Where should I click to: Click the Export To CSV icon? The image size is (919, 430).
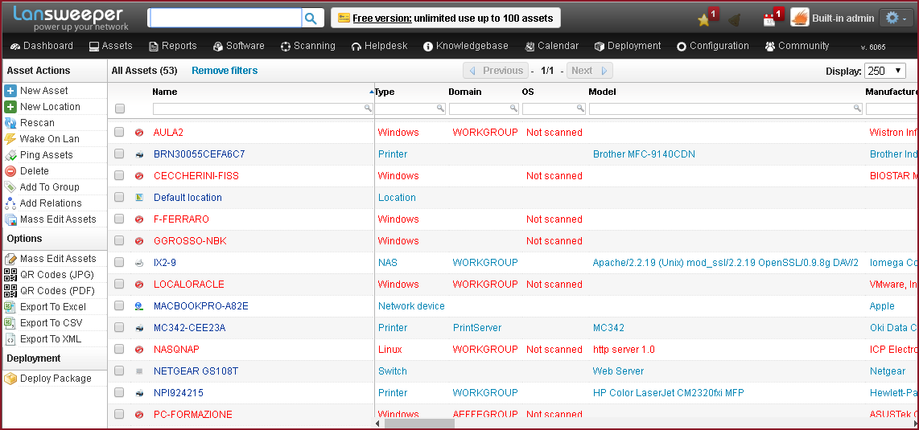click(10, 323)
